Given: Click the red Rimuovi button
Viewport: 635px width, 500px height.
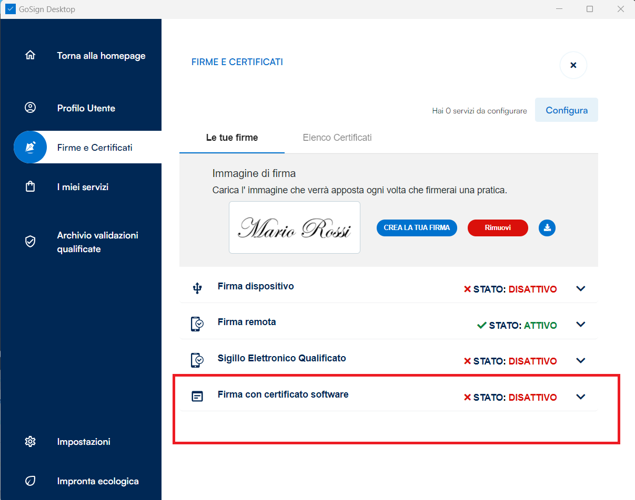Looking at the screenshot, I should 498,228.
